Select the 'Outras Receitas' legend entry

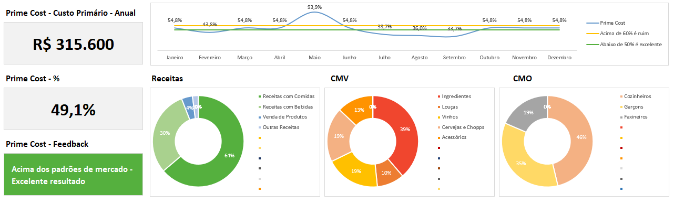[278, 127]
